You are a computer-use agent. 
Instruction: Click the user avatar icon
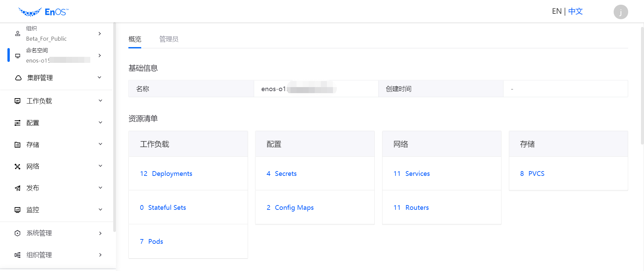point(620,12)
